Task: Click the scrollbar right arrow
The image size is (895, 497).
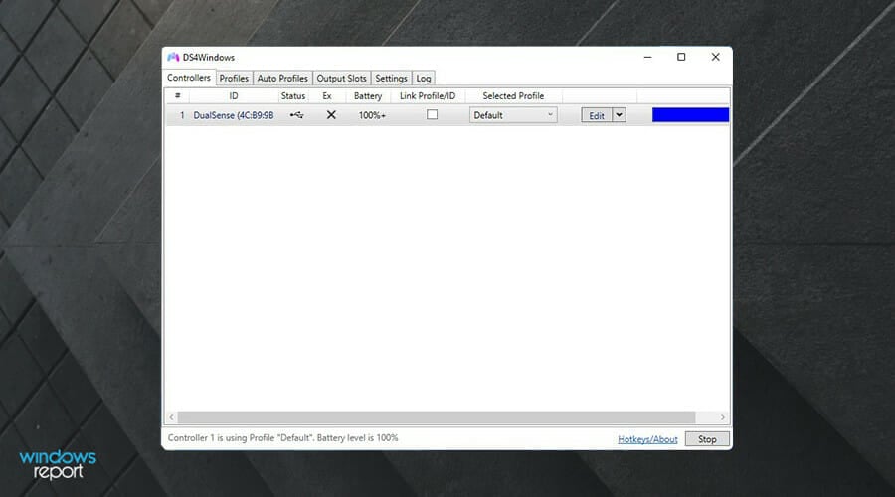Action: pos(723,417)
